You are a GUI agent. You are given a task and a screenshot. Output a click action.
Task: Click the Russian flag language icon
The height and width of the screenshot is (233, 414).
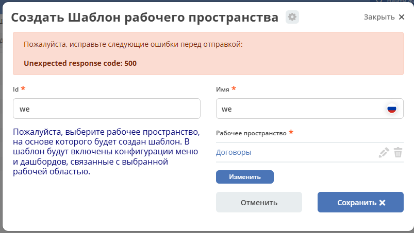(x=392, y=109)
